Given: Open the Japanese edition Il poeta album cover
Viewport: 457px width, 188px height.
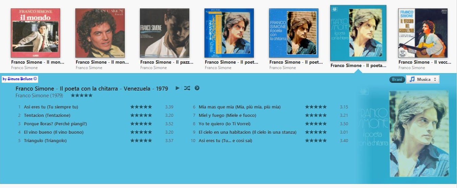Looking at the screenshot, I should click(229, 33).
